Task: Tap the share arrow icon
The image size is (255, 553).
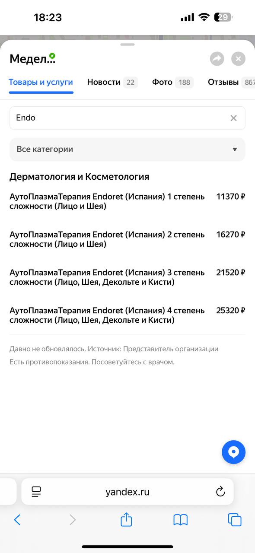Action: [x=217, y=59]
